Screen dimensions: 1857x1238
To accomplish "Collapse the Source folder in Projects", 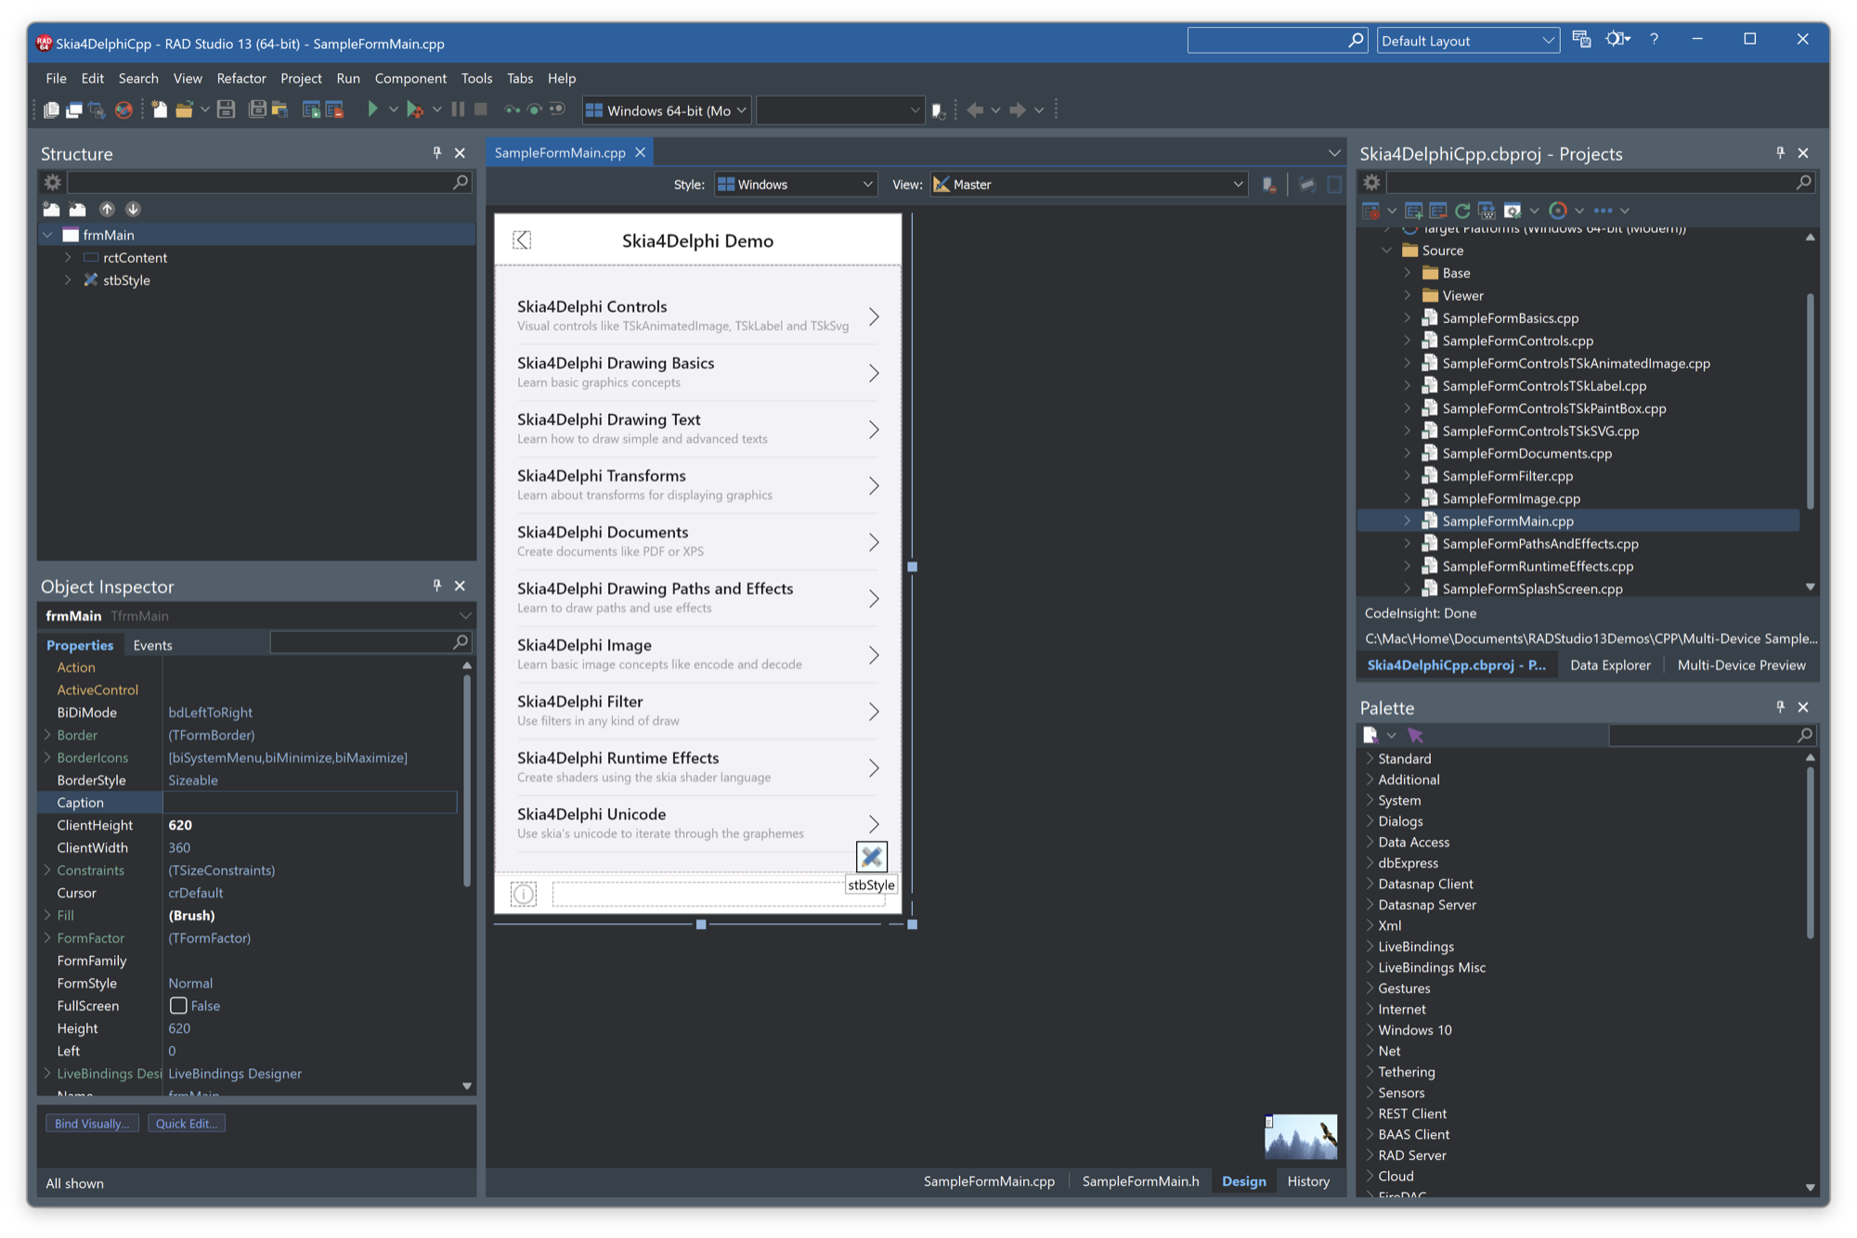I will [x=1387, y=251].
